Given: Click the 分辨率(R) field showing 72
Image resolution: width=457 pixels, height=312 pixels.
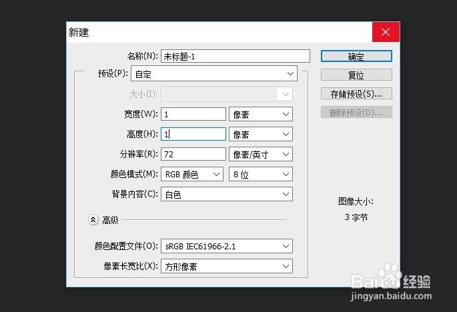Looking at the screenshot, I should tap(193, 154).
